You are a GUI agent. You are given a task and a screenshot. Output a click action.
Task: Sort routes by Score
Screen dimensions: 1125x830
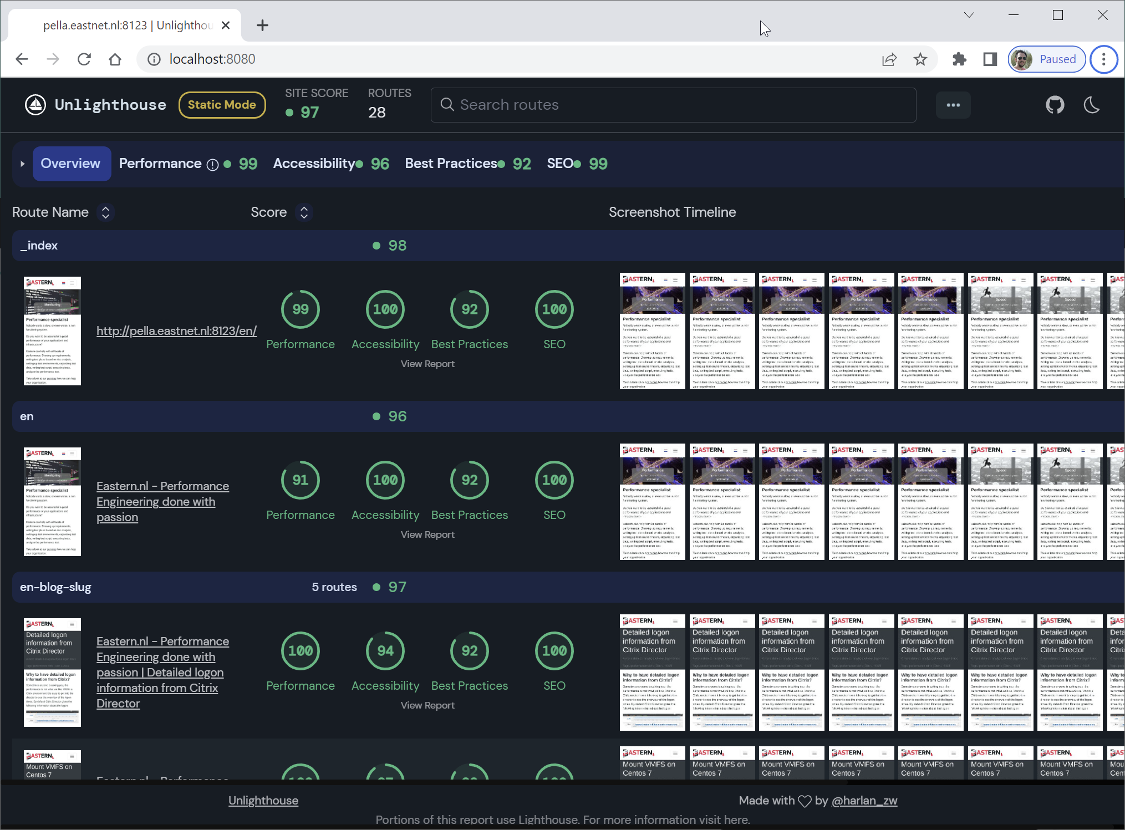point(304,212)
